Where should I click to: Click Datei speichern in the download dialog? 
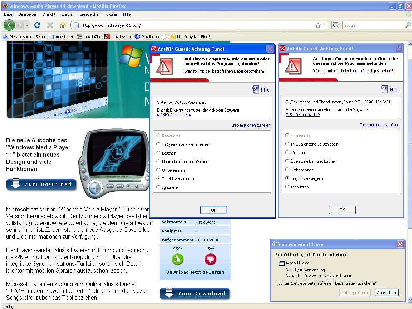point(354,293)
